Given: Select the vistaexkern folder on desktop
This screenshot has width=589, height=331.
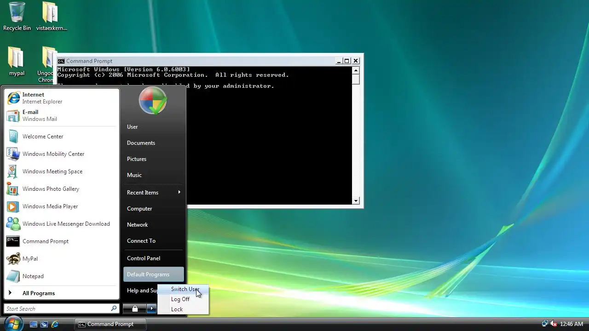Looking at the screenshot, I should pyautogui.click(x=52, y=16).
